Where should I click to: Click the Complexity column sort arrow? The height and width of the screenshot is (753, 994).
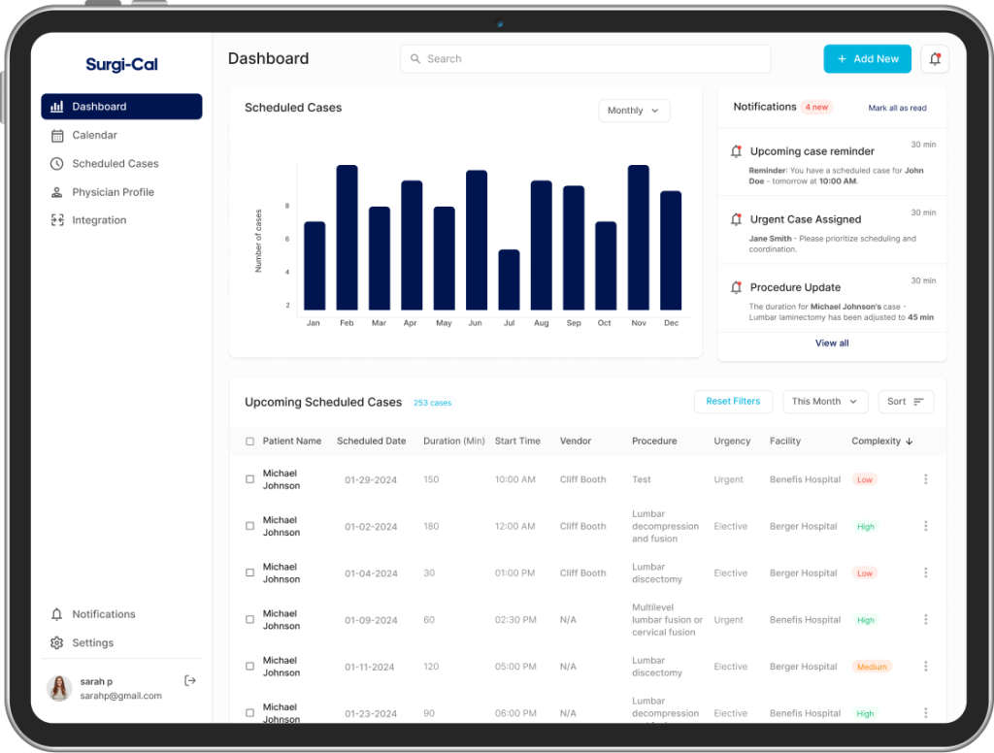[909, 442]
